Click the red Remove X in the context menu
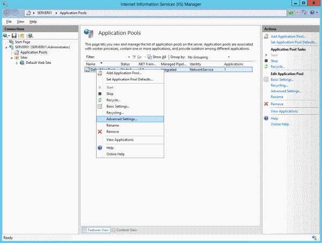The width and height of the screenshot is (322, 243). [x=100, y=132]
